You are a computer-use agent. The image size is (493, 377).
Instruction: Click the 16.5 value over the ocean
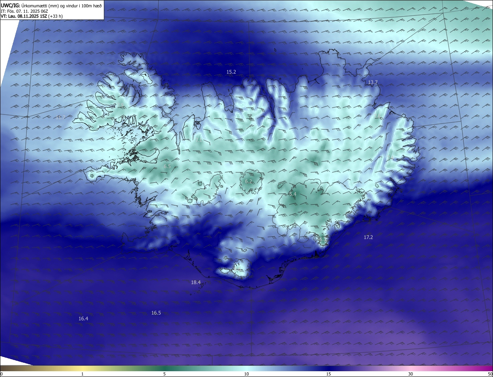click(156, 313)
